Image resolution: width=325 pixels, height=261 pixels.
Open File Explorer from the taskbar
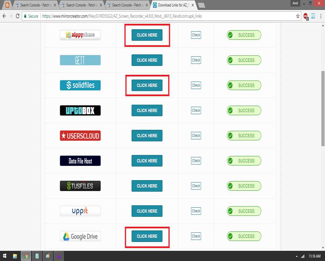[15, 256]
